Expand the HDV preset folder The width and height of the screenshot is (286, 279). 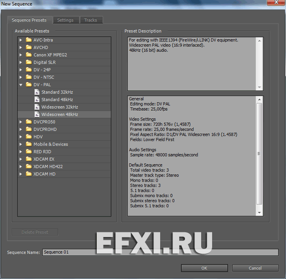tap(21, 137)
